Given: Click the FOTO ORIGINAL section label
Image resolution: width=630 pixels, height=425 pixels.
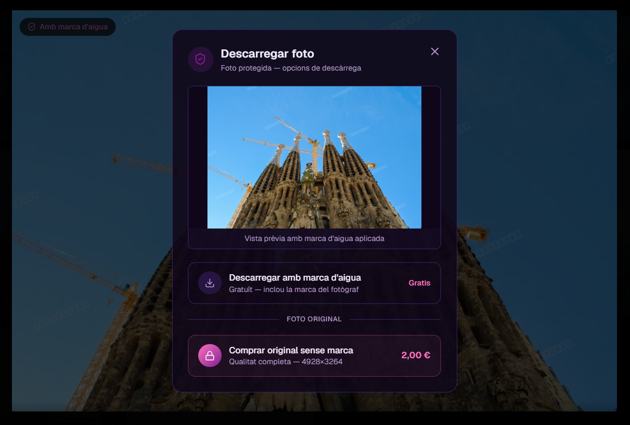Looking at the screenshot, I should pos(314,319).
